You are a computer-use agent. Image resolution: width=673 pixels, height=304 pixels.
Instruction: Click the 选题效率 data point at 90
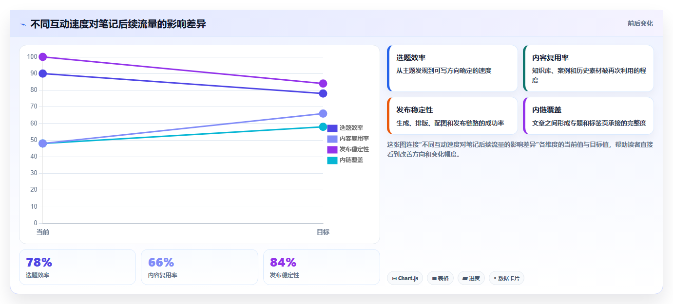43,73
